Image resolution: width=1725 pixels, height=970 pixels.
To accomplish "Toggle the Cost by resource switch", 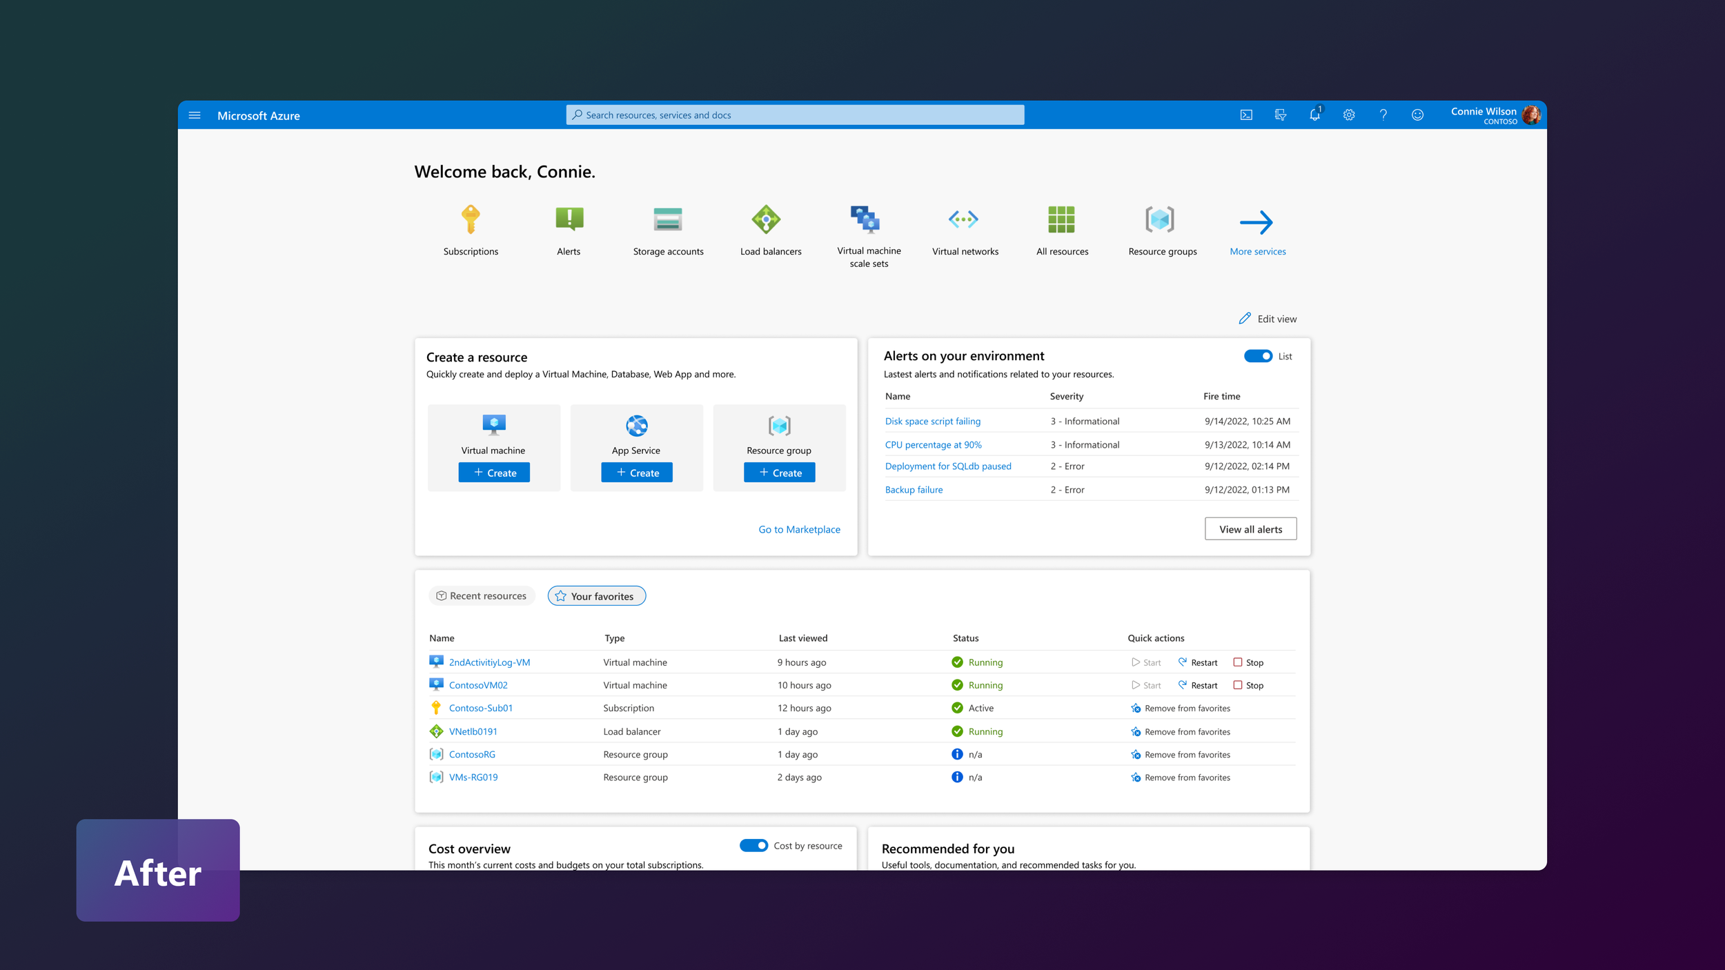I will (753, 846).
